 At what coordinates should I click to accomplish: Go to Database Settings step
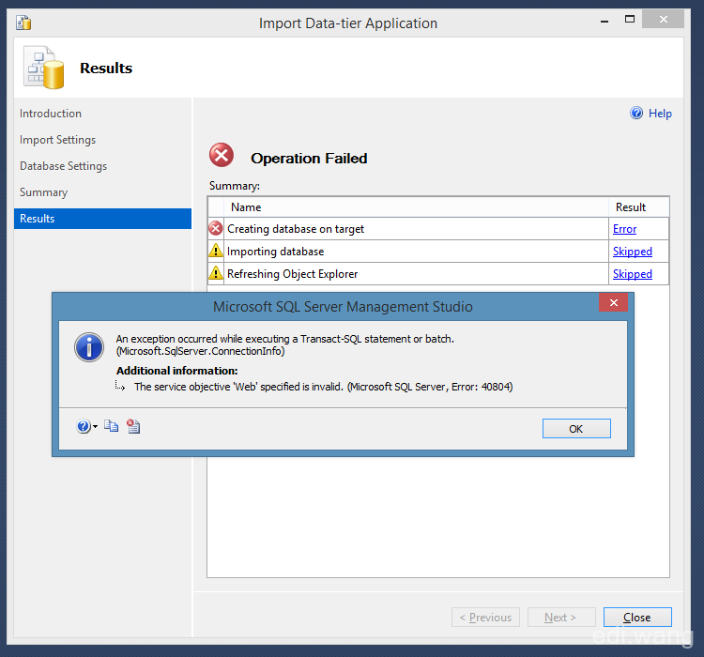[63, 166]
